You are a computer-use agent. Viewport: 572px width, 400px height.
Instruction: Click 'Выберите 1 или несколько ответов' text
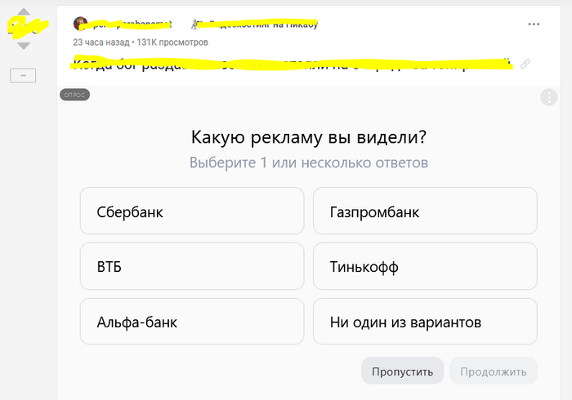click(309, 162)
